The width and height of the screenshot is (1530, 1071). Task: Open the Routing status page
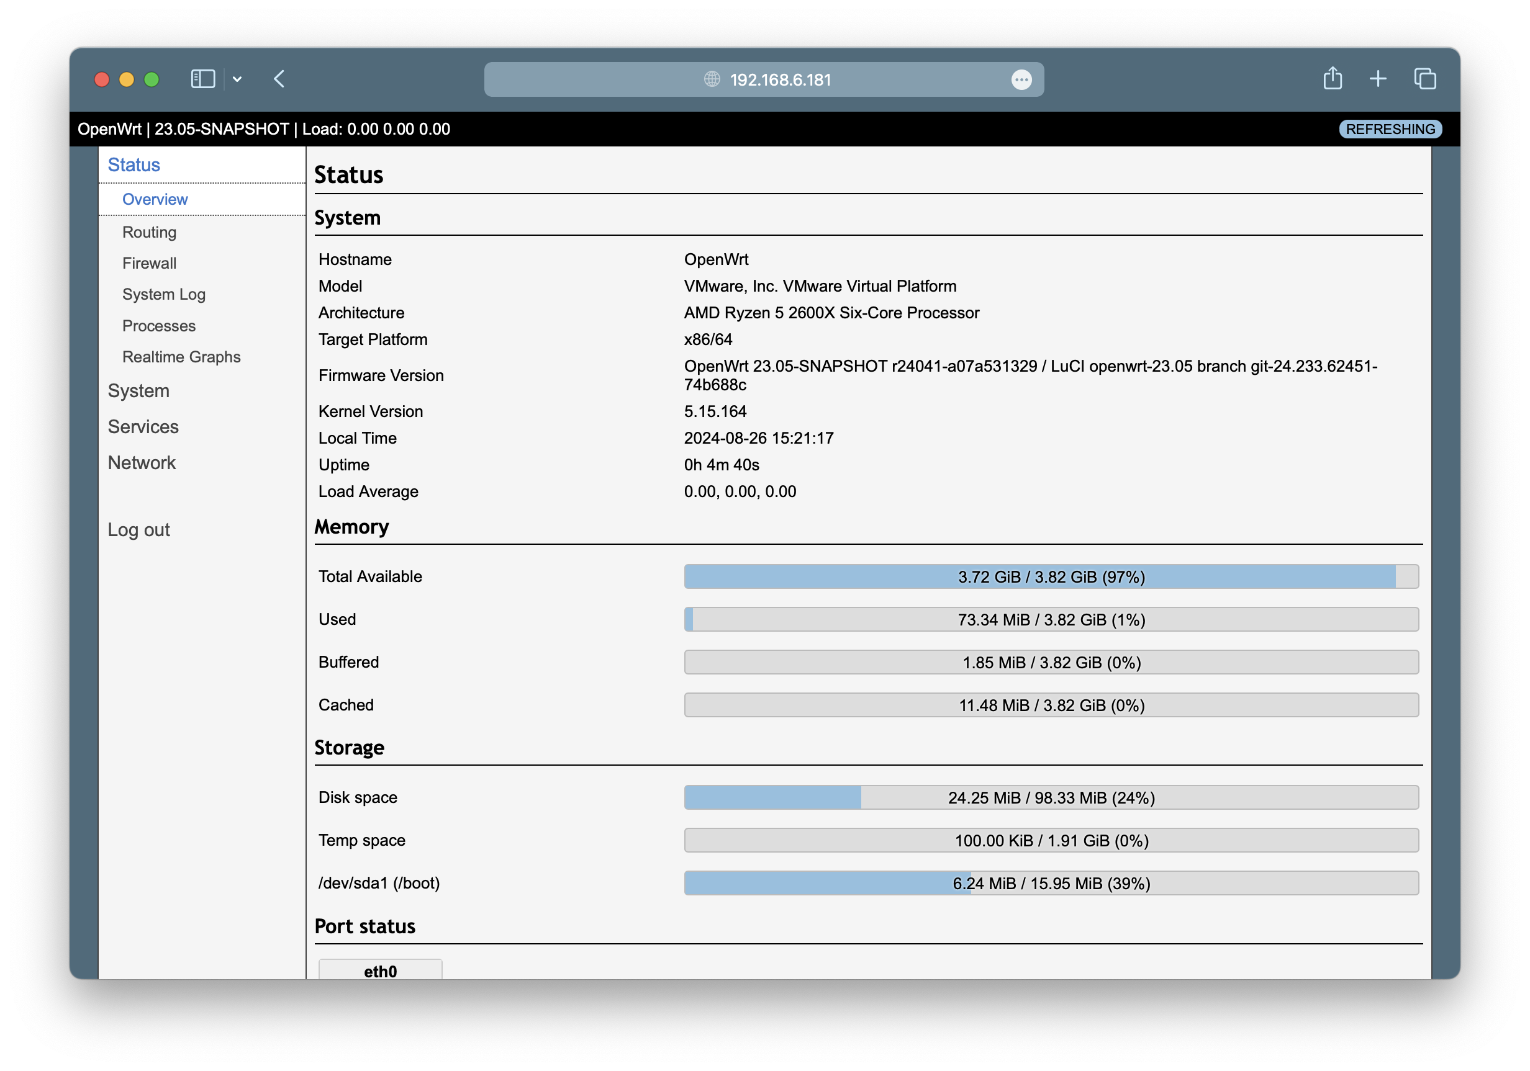(149, 233)
